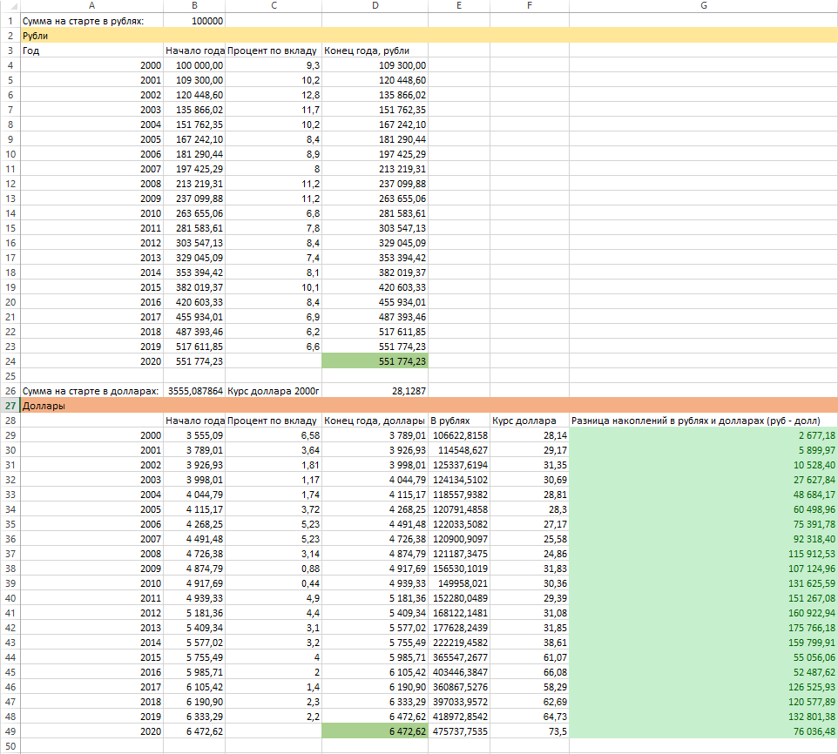Screen dimensions: 838x754
Task: Click dollar rate 61,07
Action: coord(530,657)
